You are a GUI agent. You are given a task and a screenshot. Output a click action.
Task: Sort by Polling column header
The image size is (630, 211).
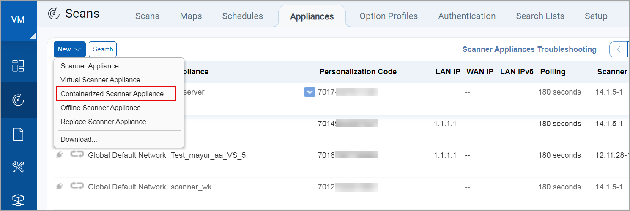tap(553, 72)
